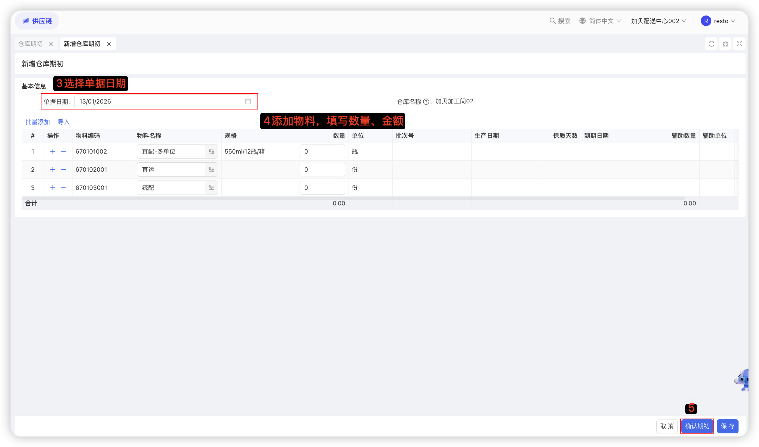The width and height of the screenshot is (759, 447).
Task: Switch to the 仓库期初 tab
Action: pyautogui.click(x=30, y=44)
